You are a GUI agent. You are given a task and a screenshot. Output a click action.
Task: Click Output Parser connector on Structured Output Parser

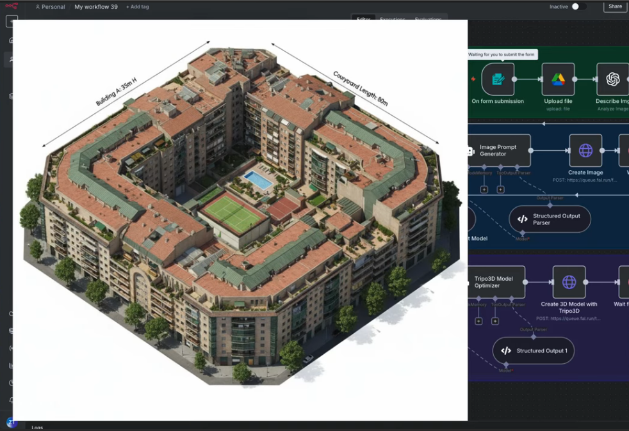(550, 205)
